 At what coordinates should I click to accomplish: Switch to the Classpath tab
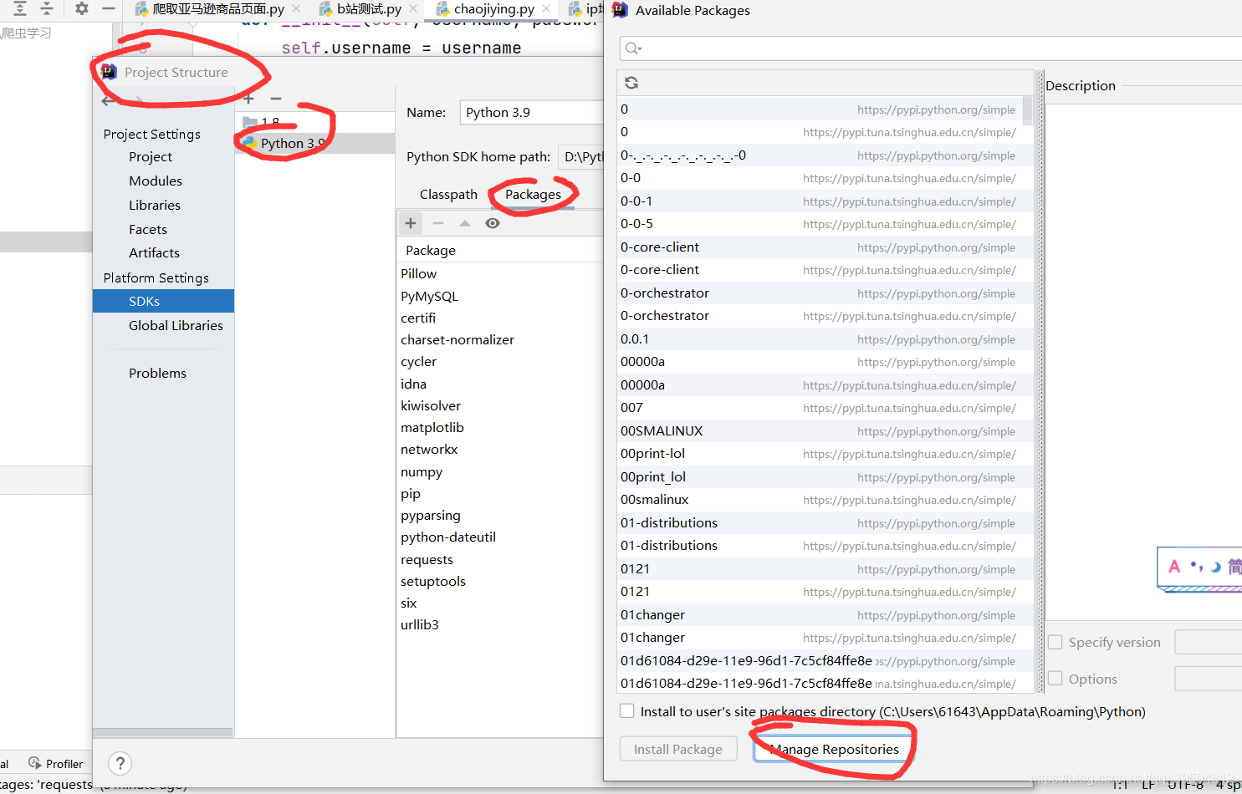(x=448, y=194)
